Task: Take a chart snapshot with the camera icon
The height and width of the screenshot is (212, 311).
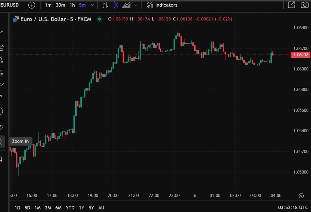Action: [305, 5]
